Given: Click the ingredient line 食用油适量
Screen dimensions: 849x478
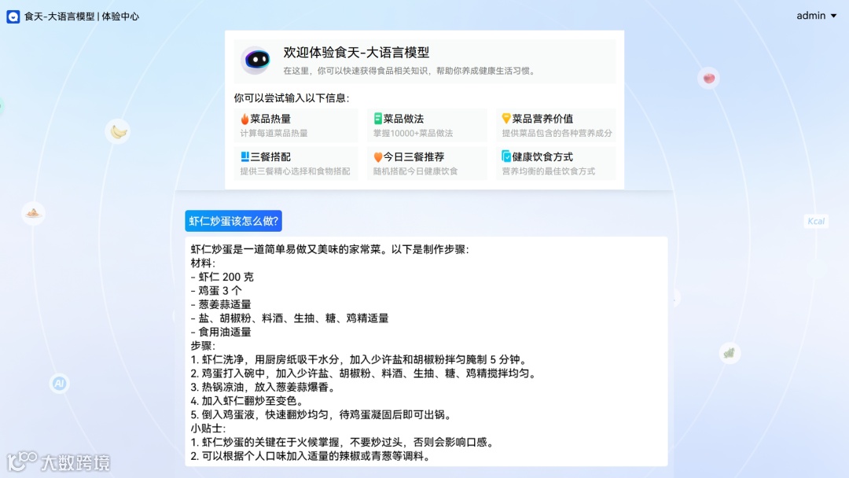Looking at the screenshot, I should click(221, 332).
